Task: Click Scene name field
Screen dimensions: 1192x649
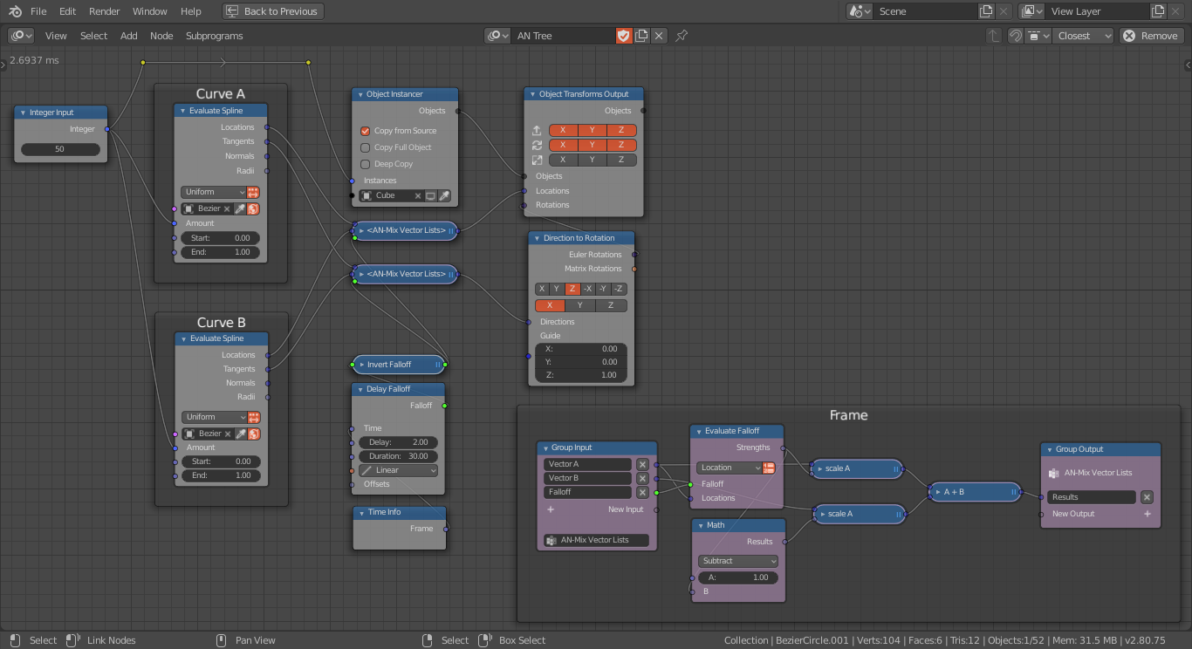Action: (x=925, y=11)
